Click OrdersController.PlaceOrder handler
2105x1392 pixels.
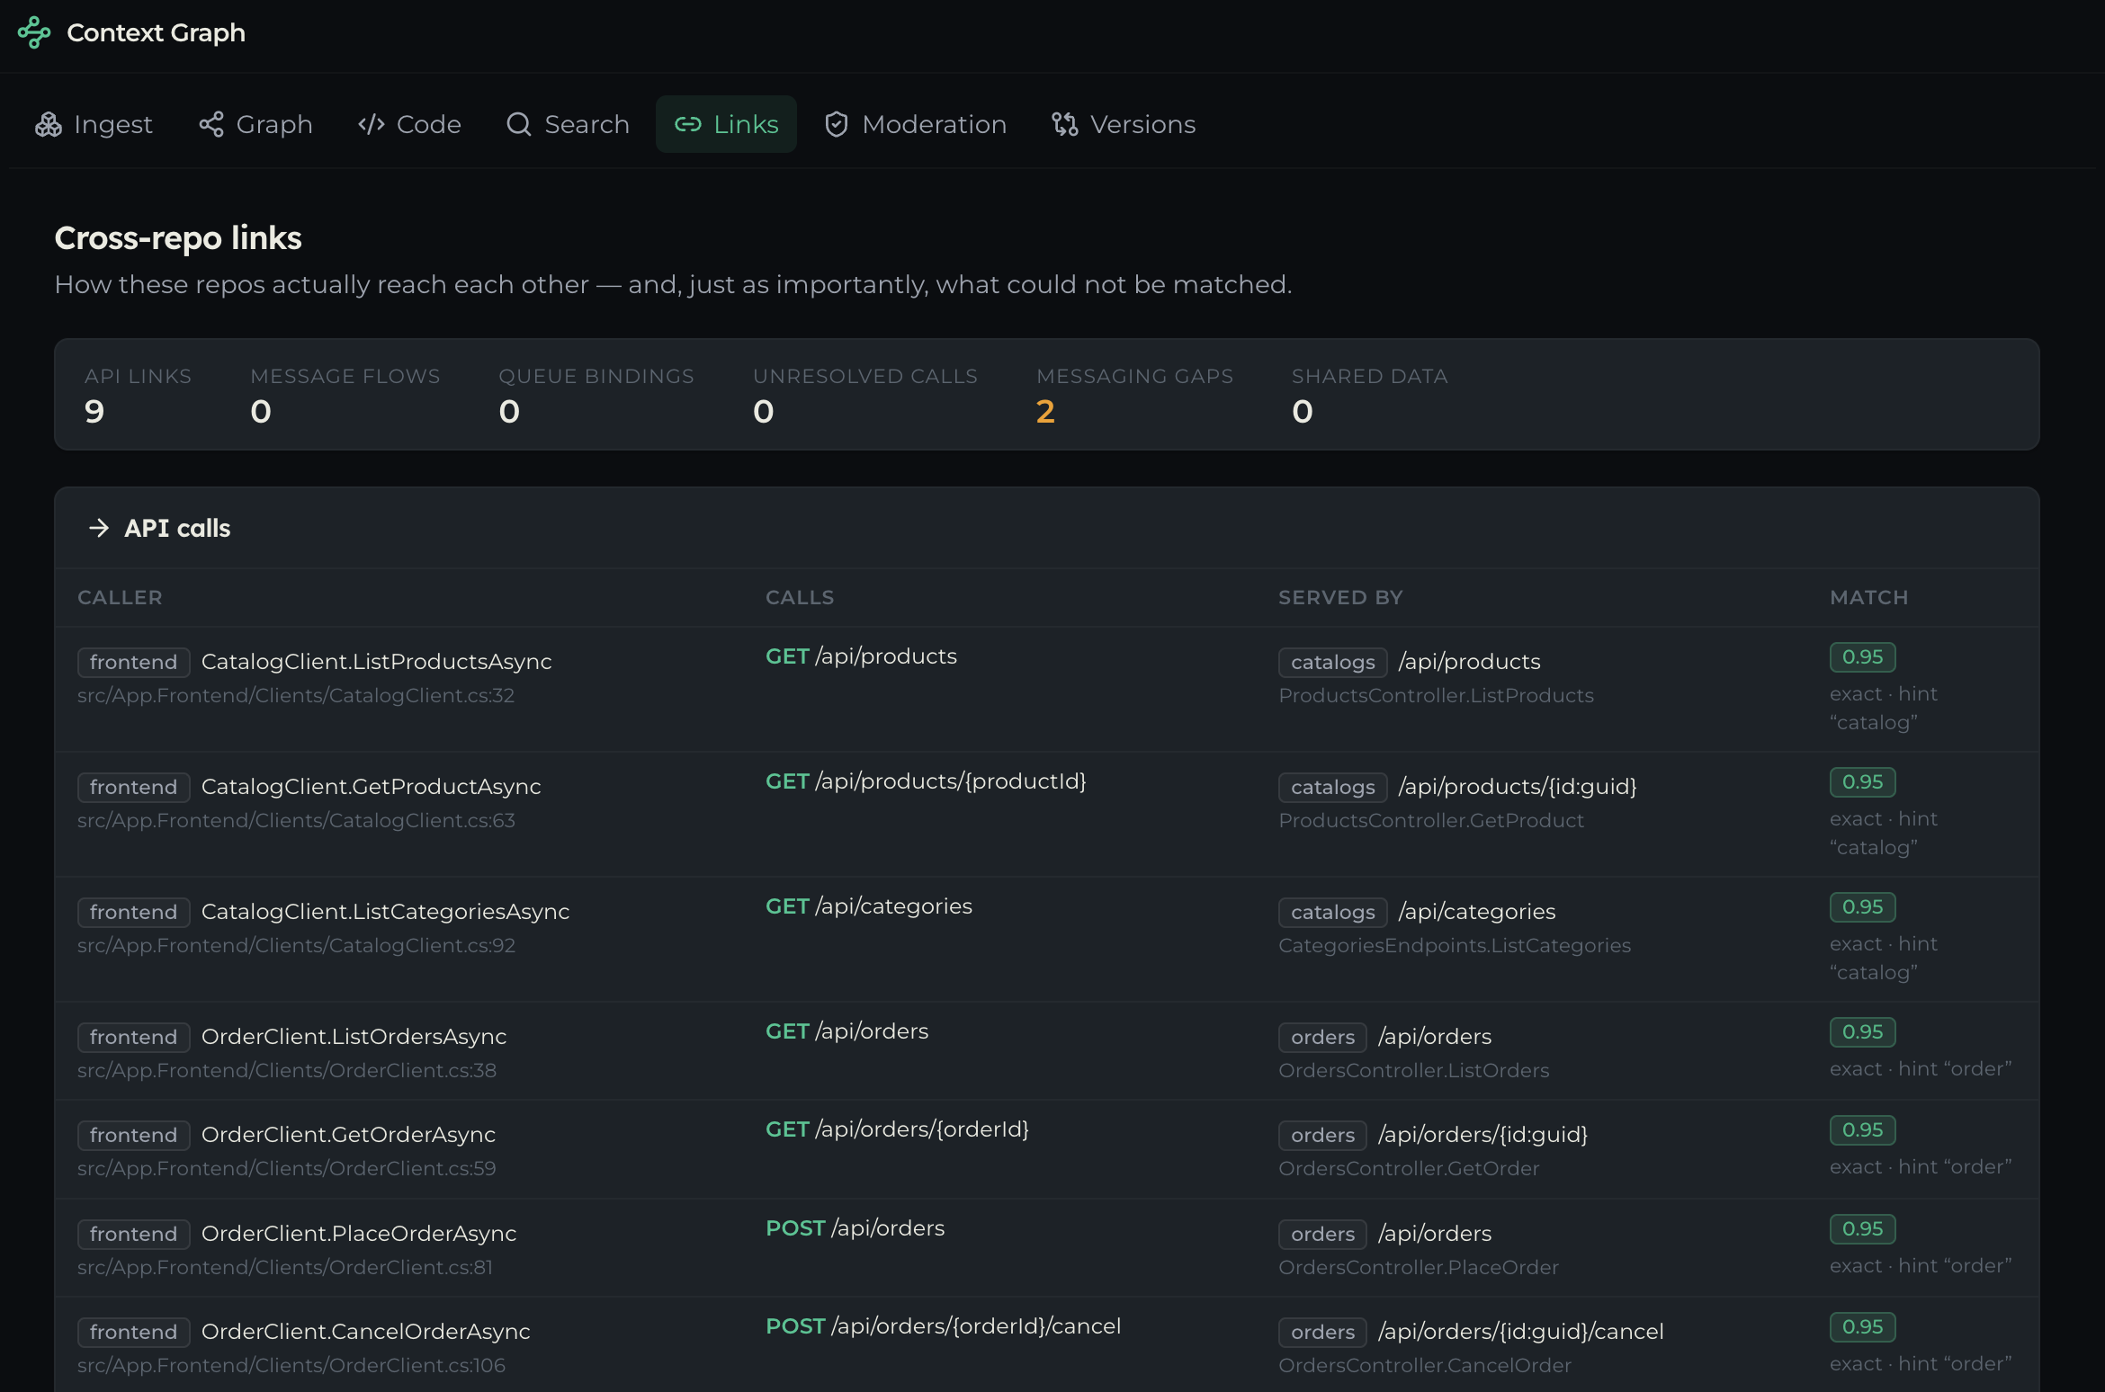(1419, 1268)
